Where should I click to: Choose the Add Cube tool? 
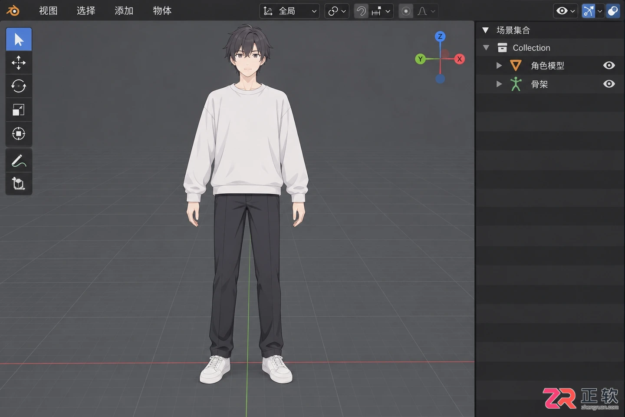[x=19, y=184]
